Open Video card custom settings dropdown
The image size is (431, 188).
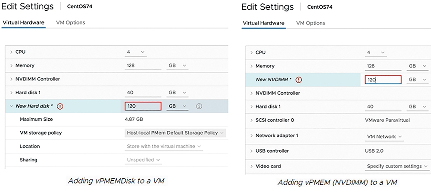(x=397, y=166)
